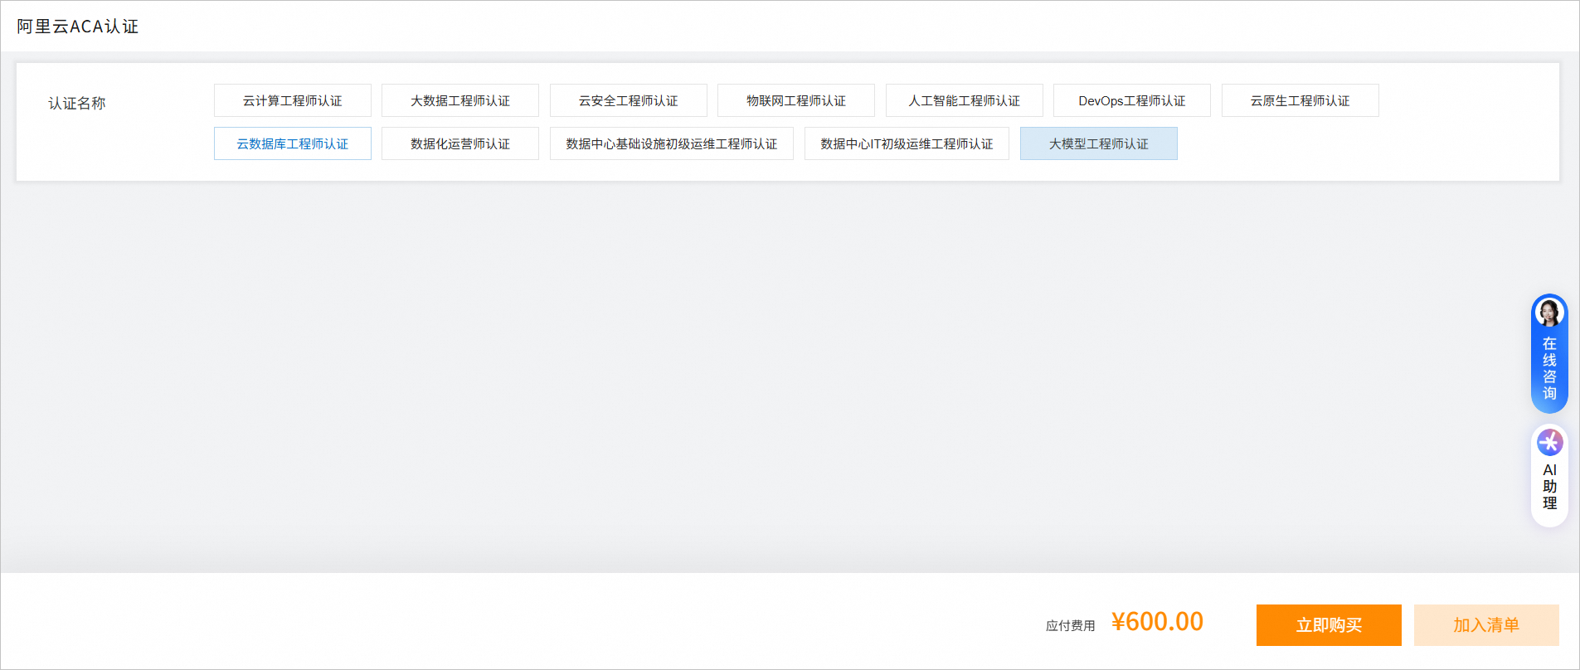1580x670 pixels.
Task: Select 数据中心基础设施初级运维工程师认证 option
Action: tap(672, 143)
